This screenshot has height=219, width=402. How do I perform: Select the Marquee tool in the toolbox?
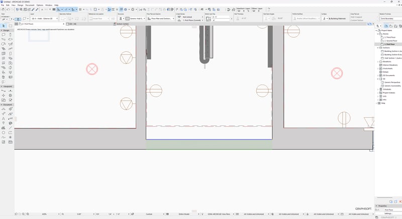click(11, 26)
